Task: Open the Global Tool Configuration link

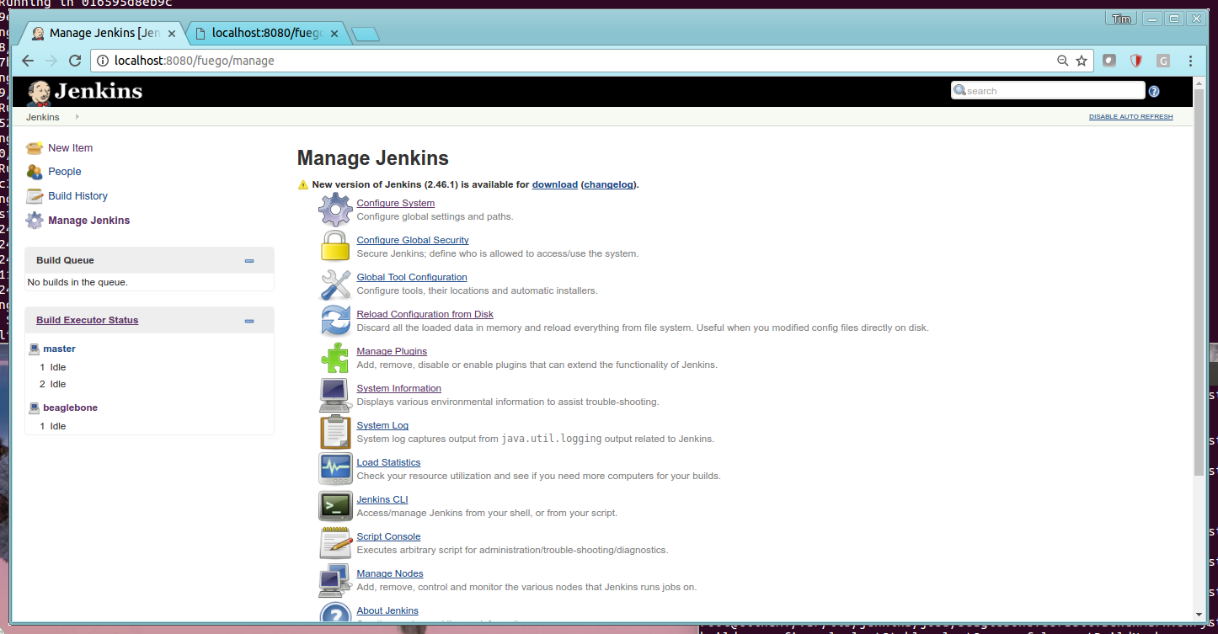Action: point(412,277)
